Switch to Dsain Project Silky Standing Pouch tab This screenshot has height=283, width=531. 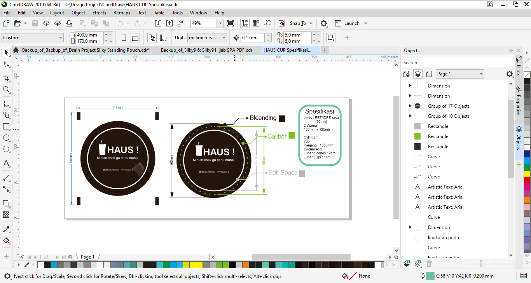pos(86,50)
